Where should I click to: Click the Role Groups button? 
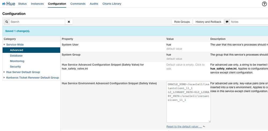point(182,22)
